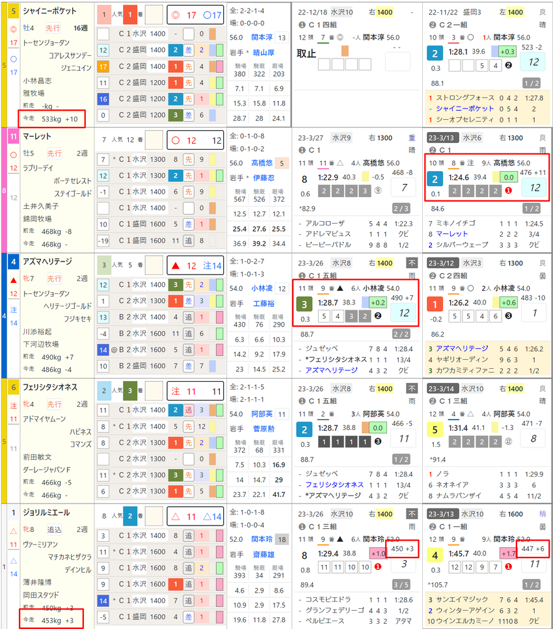Click sire name ヴァーミリアン
Screen dimensions: 553x629
(40, 544)
